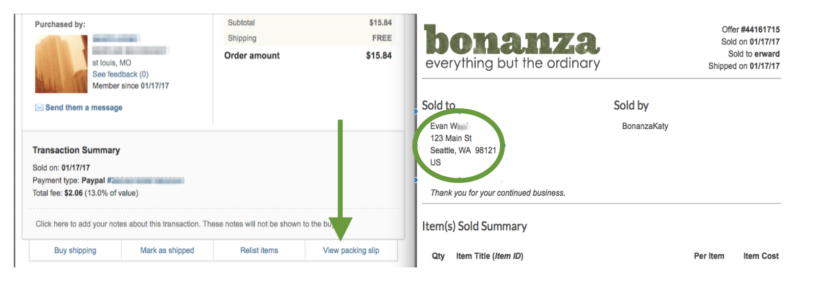Click the BonanzaKaty seller name
Viewport: 816px width, 283px height.
pyautogui.click(x=645, y=126)
